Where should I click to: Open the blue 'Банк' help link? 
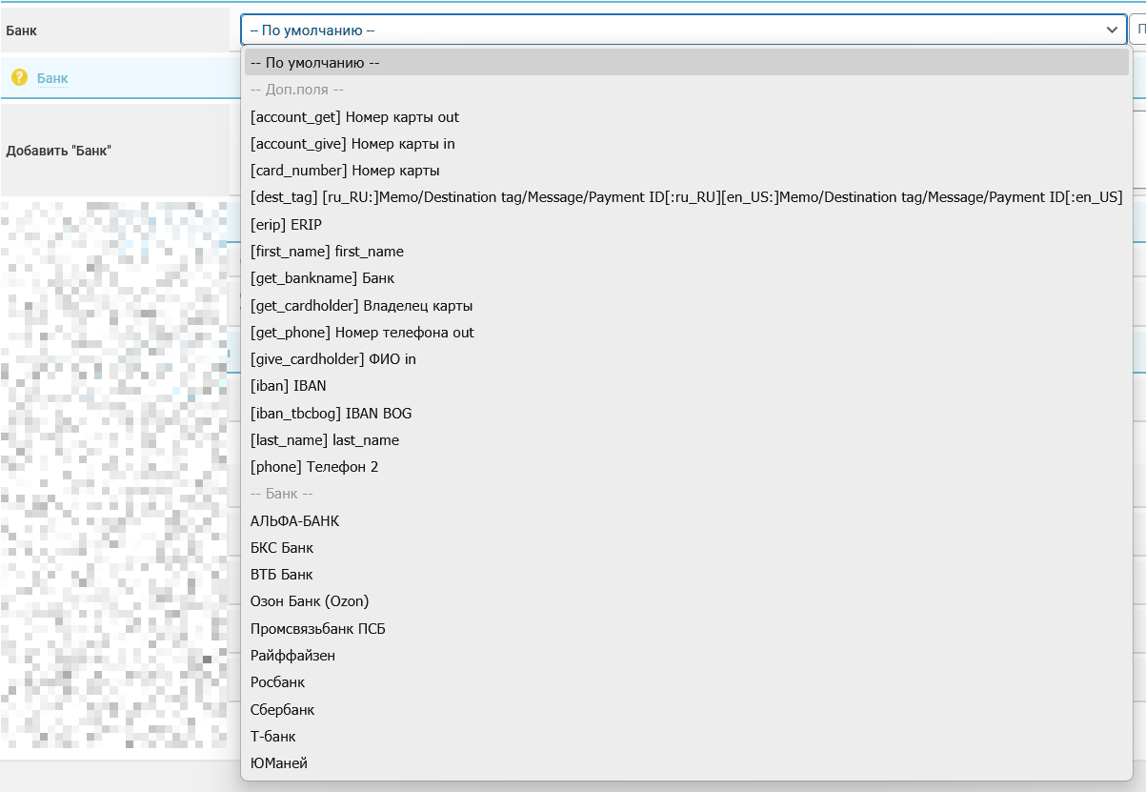tap(52, 77)
